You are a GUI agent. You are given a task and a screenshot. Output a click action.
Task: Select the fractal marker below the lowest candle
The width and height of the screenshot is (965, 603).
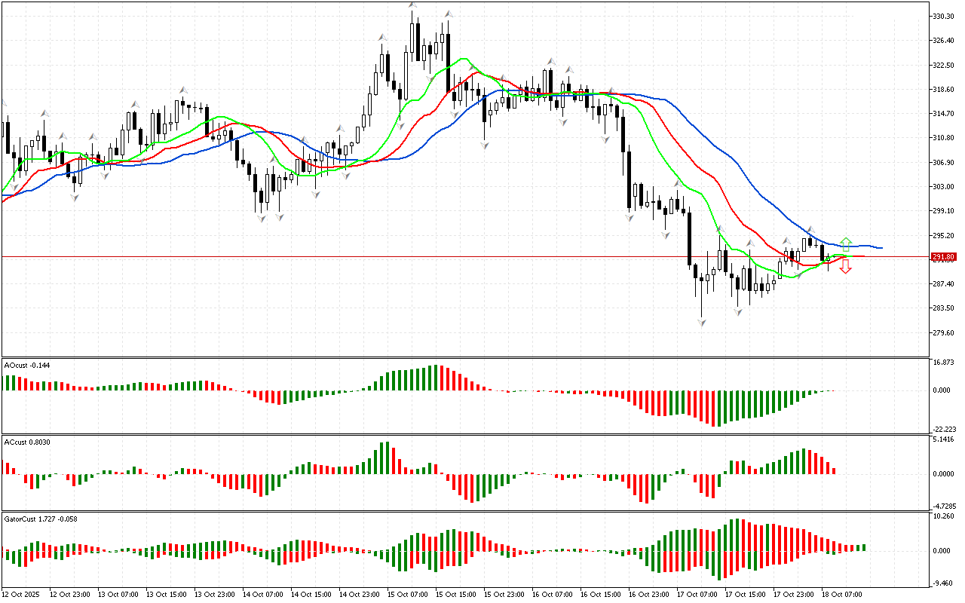coord(702,323)
